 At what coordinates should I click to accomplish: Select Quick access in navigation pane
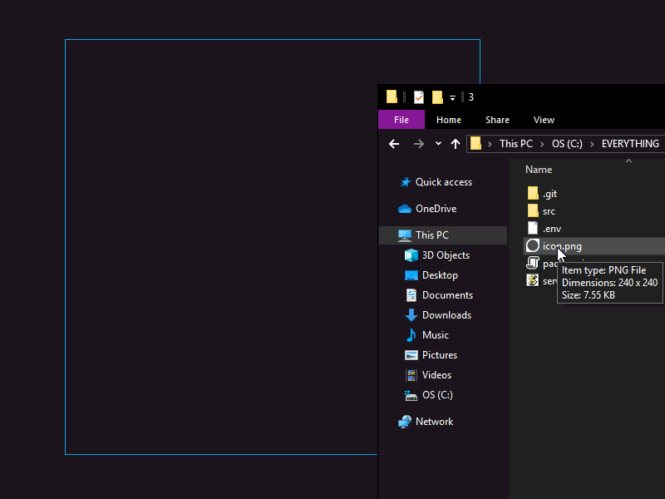click(443, 182)
